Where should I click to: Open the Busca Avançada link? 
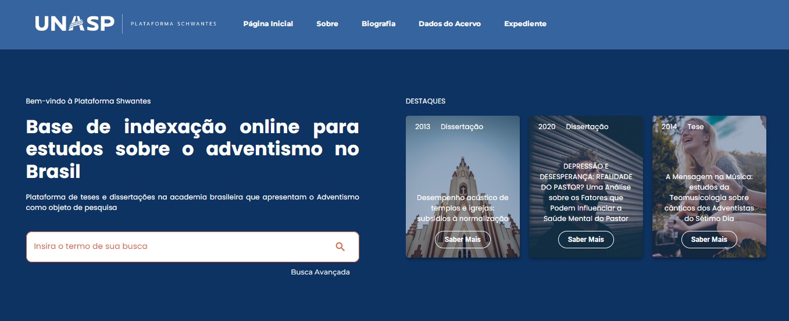coord(320,272)
